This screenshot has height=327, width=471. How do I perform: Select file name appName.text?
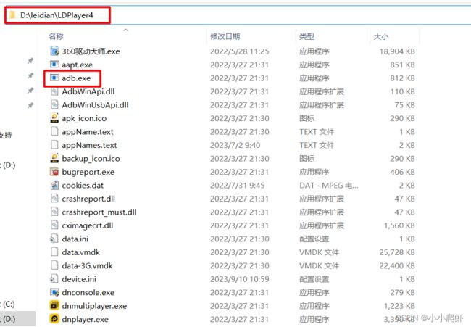[x=88, y=132]
